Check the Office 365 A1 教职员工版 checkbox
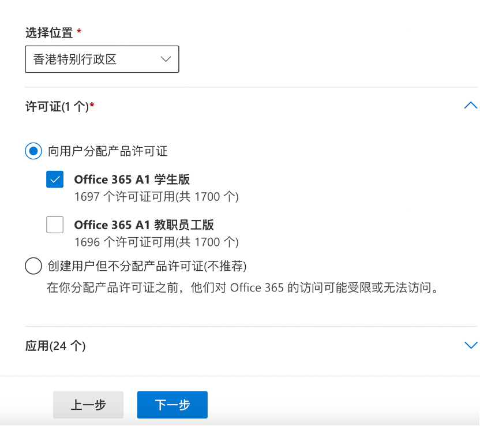The width and height of the screenshot is (480, 426). pyautogui.click(x=55, y=225)
